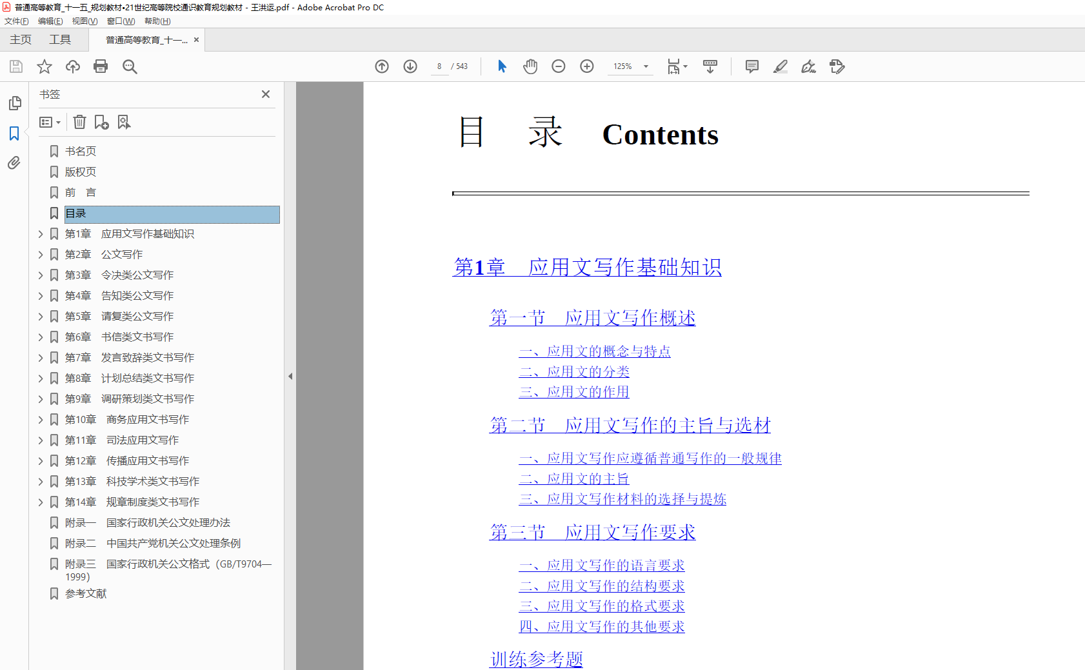The image size is (1085, 670).
Task: Click the Attachments panel icon
Action: [15, 163]
